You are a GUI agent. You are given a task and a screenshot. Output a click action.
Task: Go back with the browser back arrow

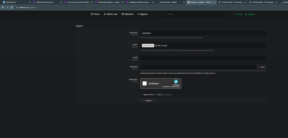pyautogui.click(x=3, y=7)
